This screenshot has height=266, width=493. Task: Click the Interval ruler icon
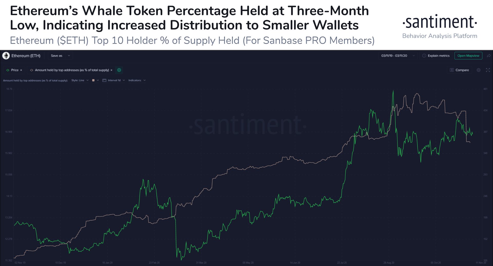[104, 80]
